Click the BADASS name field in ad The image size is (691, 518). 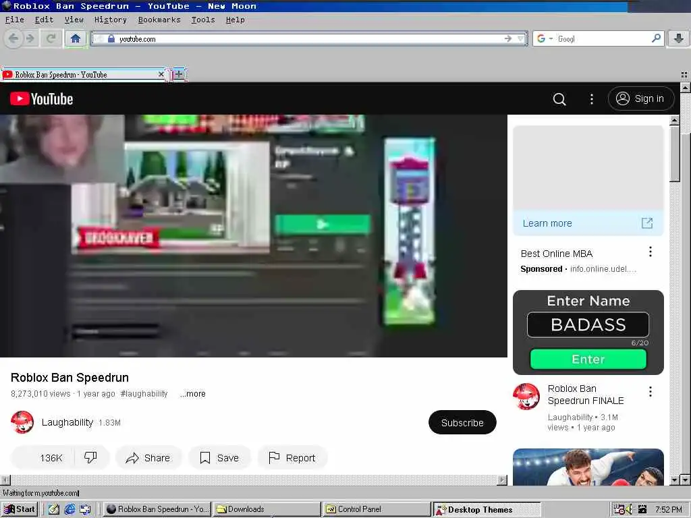coord(588,324)
